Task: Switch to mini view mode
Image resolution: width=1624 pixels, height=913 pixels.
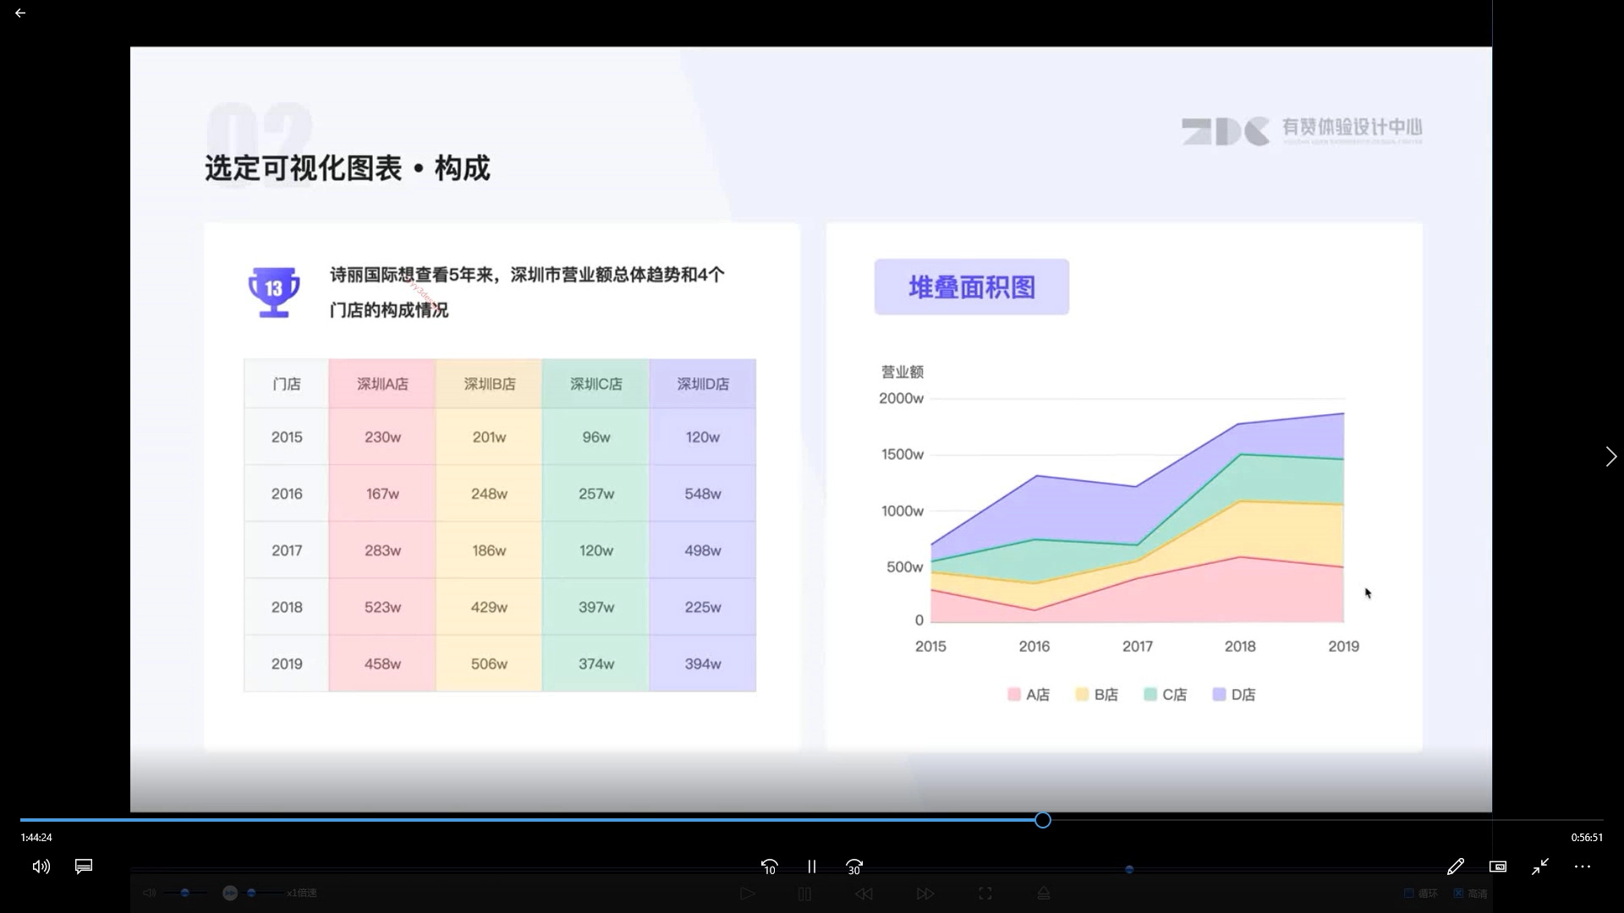Action: click(x=1498, y=867)
